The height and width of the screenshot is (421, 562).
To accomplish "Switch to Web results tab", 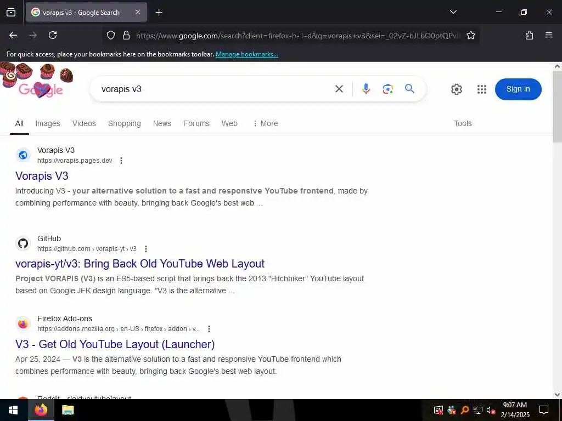I will tap(229, 123).
